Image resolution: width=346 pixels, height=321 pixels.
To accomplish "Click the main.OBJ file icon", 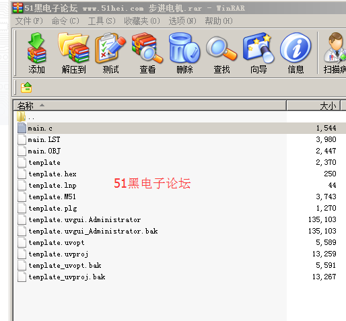I will 22,151.
